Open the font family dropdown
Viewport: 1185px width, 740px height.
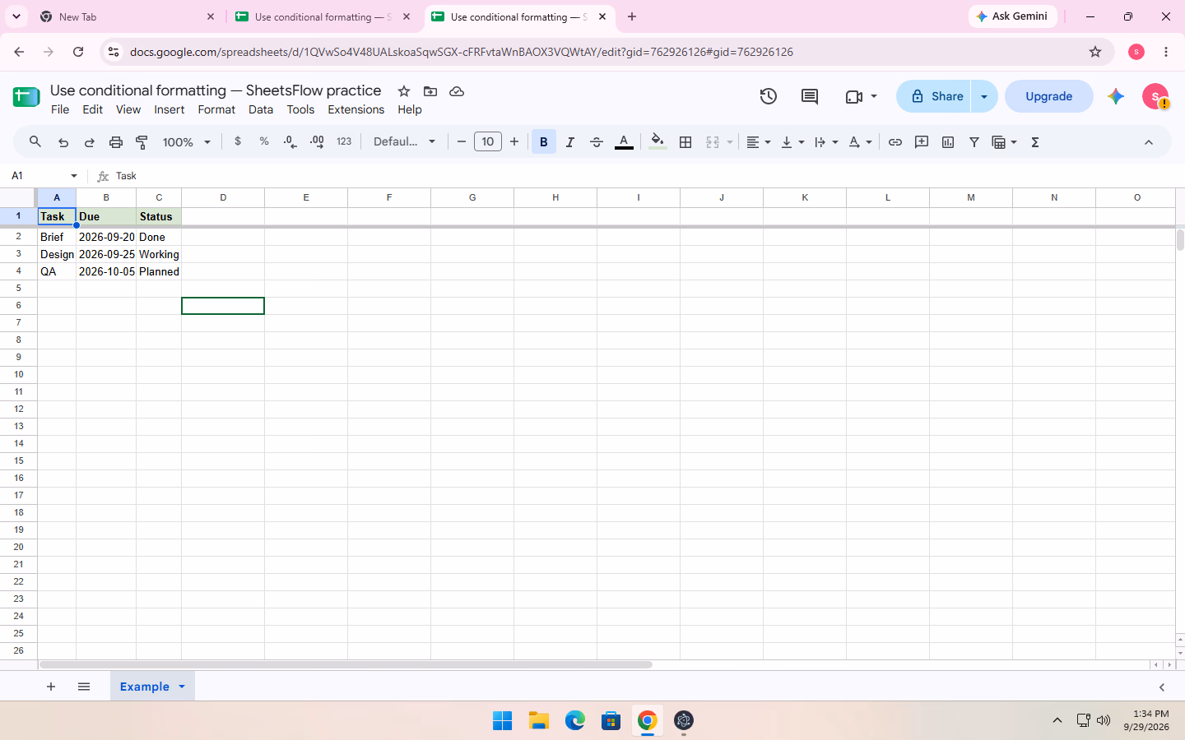(x=404, y=141)
